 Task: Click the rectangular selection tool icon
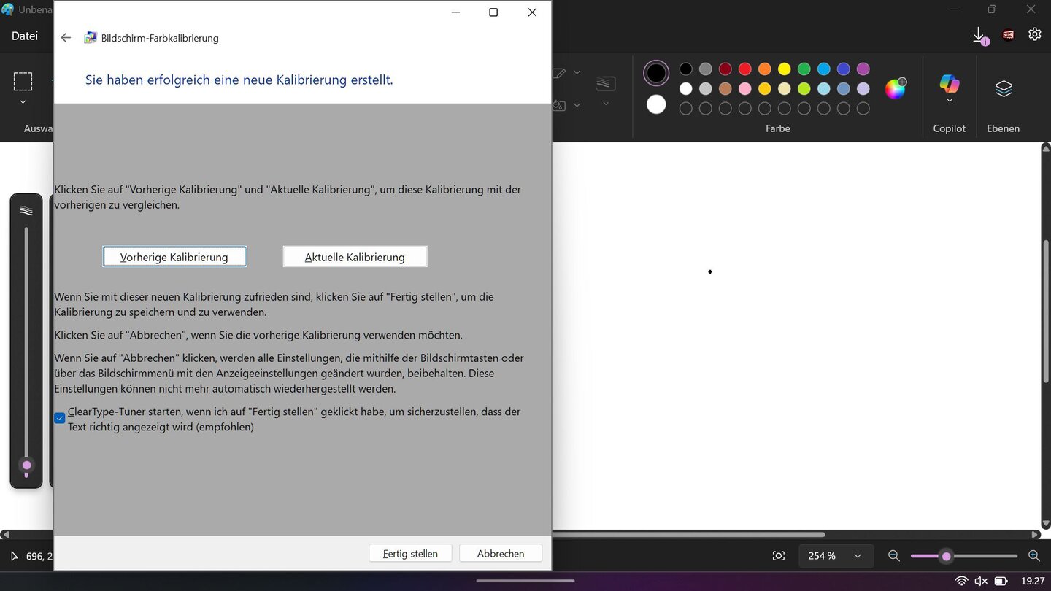click(23, 81)
